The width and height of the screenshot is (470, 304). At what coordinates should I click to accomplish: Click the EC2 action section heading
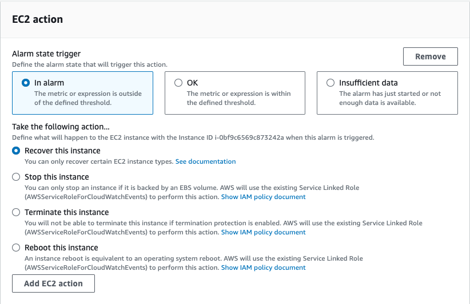[x=38, y=19]
